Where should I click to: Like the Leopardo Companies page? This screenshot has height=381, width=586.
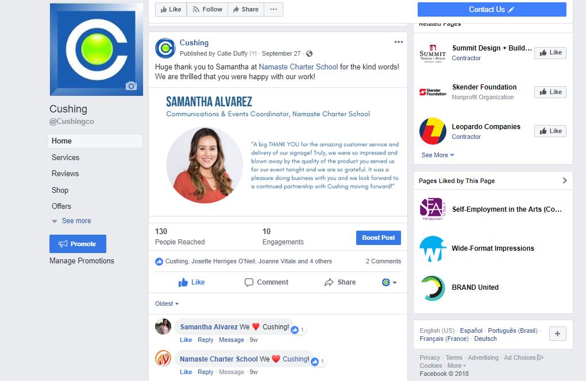[550, 131]
